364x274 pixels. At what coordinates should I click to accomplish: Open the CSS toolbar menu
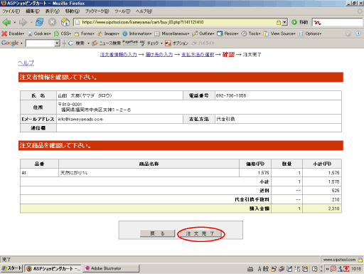(63, 33)
